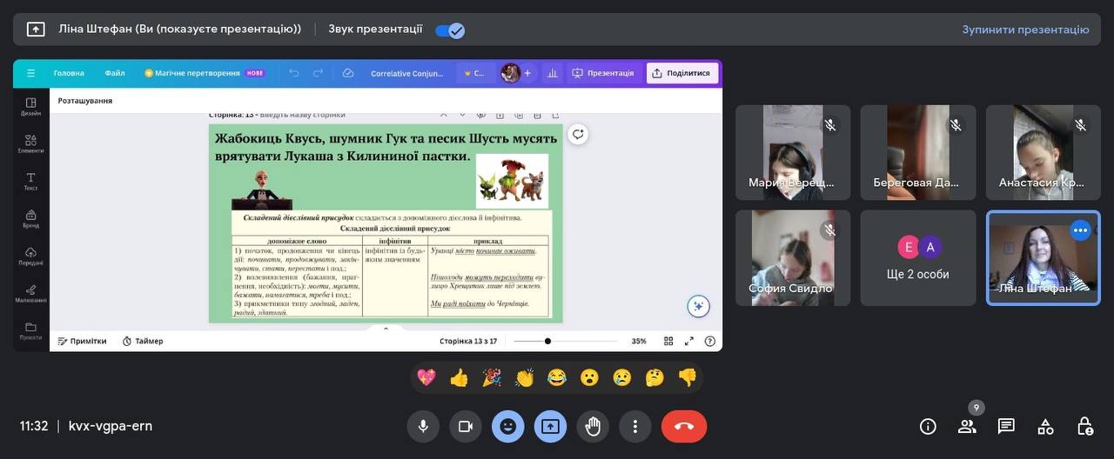The height and width of the screenshot is (459, 1114).
Task: Show the participants list
Action: (x=967, y=426)
